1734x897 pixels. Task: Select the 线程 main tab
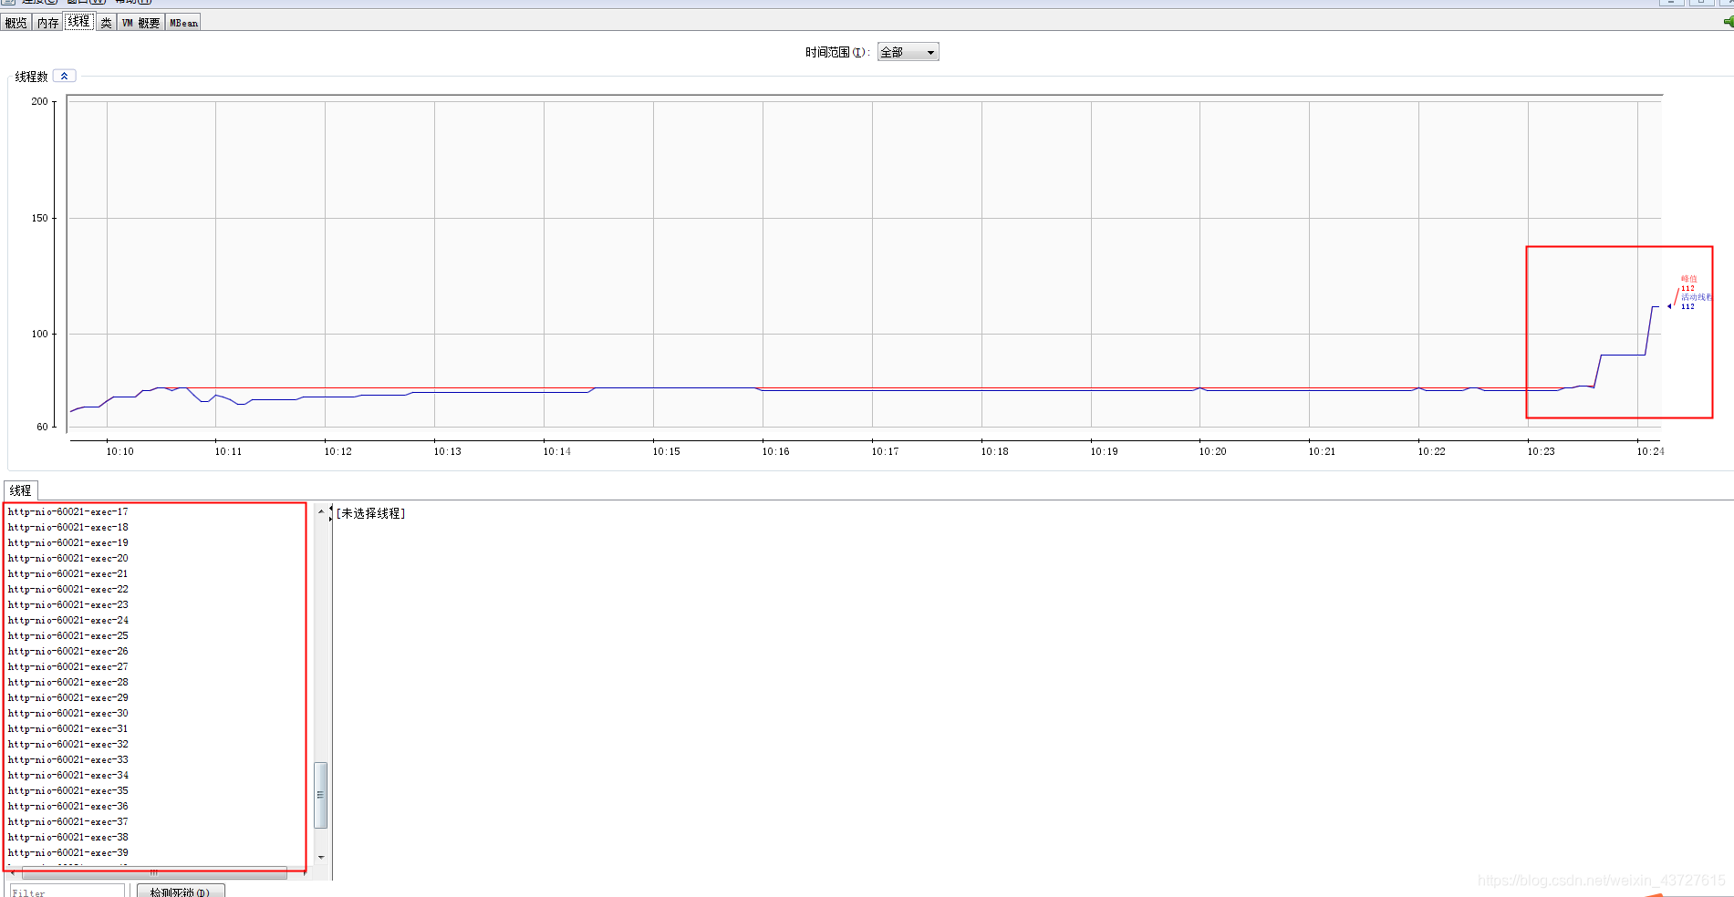(x=79, y=21)
